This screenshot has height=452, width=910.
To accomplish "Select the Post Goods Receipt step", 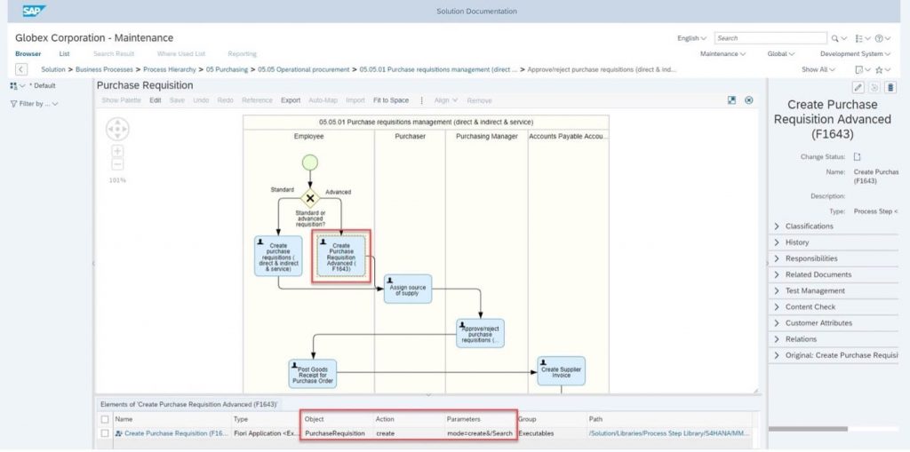I will [x=312, y=374].
